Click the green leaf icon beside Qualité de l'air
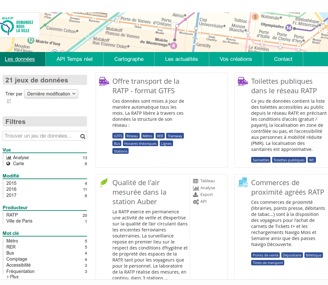The image size is (328, 285). 104,183
